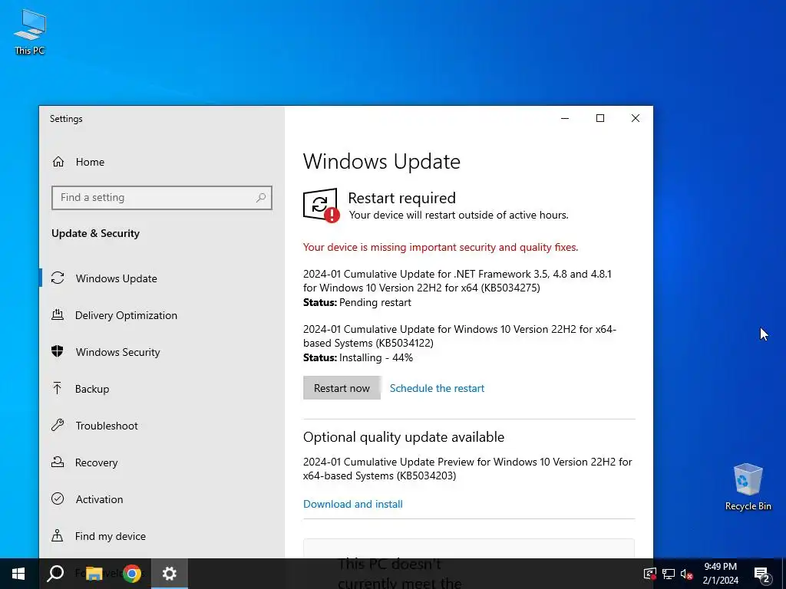Screen dimensions: 786x589
Task: Click the KB5034122 cumulative update text
Action: click(x=460, y=336)
